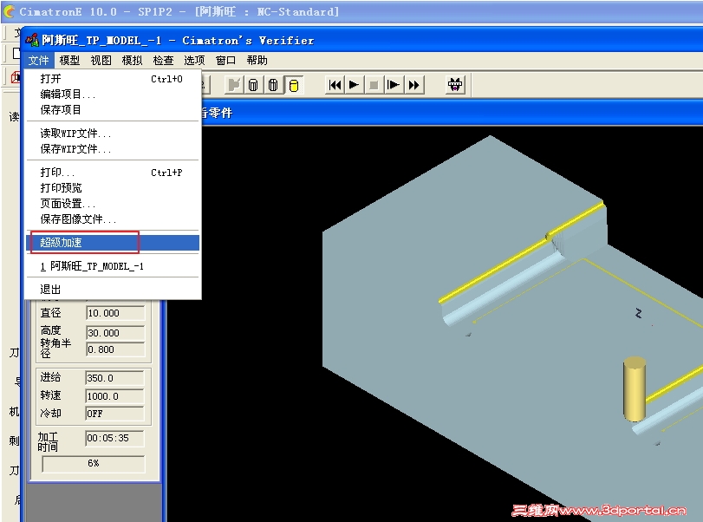Click the greyed tool holder display icon
The height and width of the screenshot is (522, 703).
[x=233, y=85]
